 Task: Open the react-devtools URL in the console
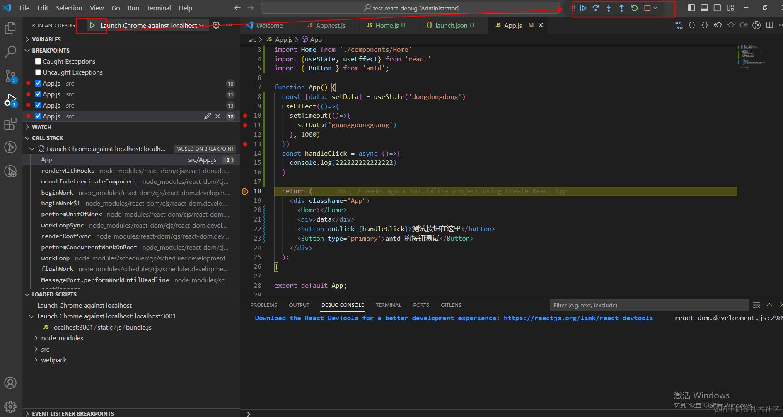578,318
